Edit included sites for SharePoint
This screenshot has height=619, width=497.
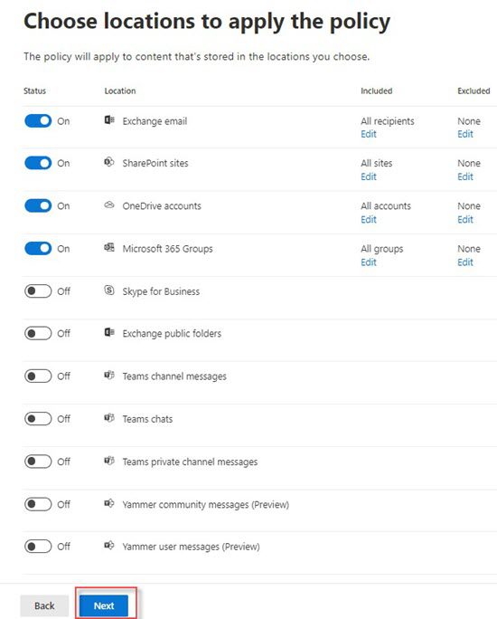pos(369,176)
